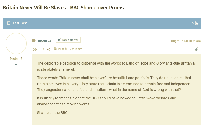Click the RSS text label
The width and height of the screenshot is (208, 125).
point(191,23)
